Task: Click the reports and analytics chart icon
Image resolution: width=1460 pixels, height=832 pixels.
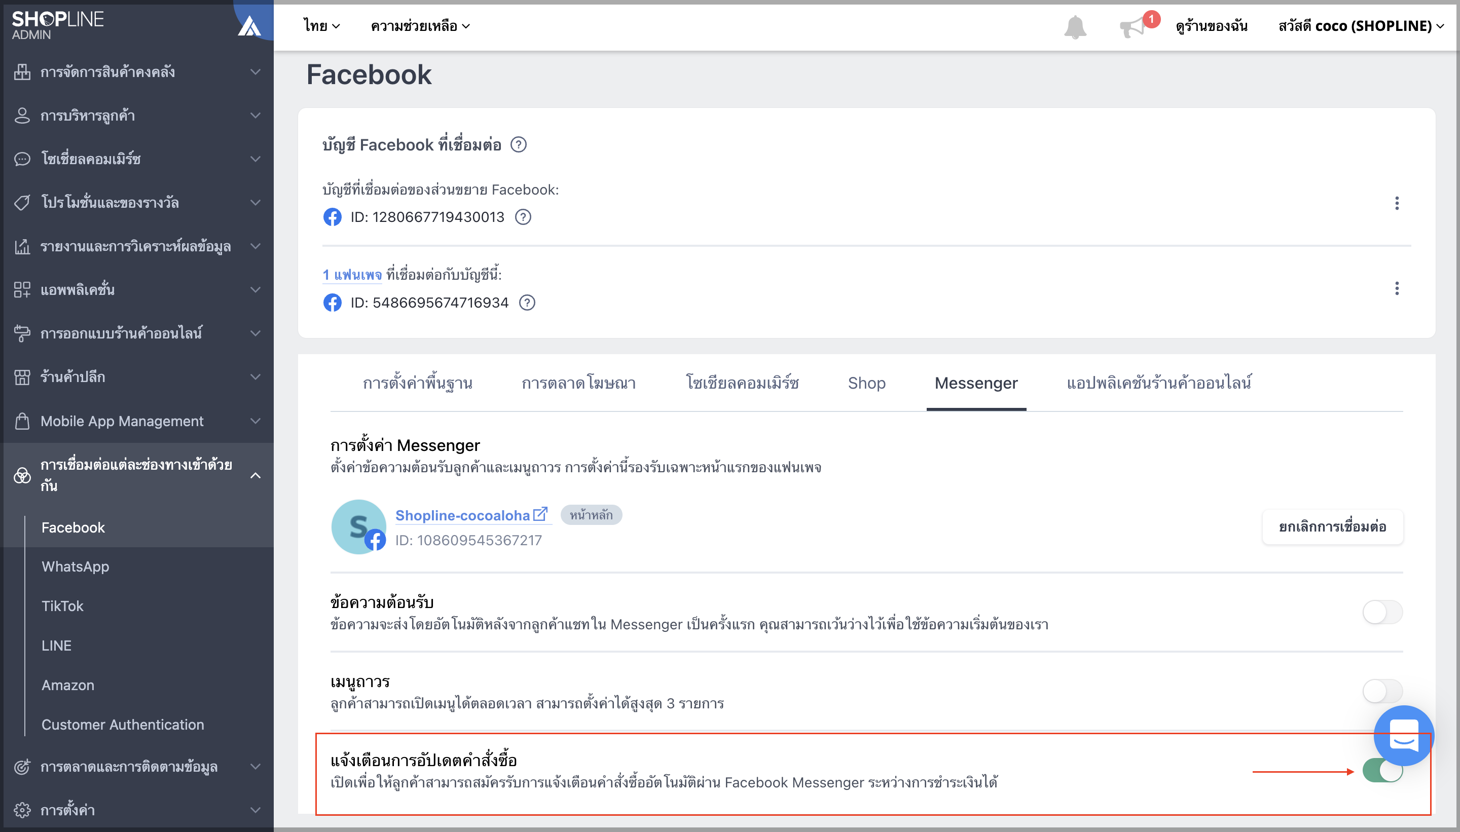Action: point(22,246)
